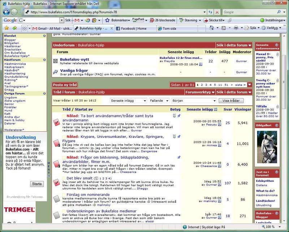The image size is (289, 232).
Task: Open the Senaste inlägg sort dropdown
Action: (128, 101)
